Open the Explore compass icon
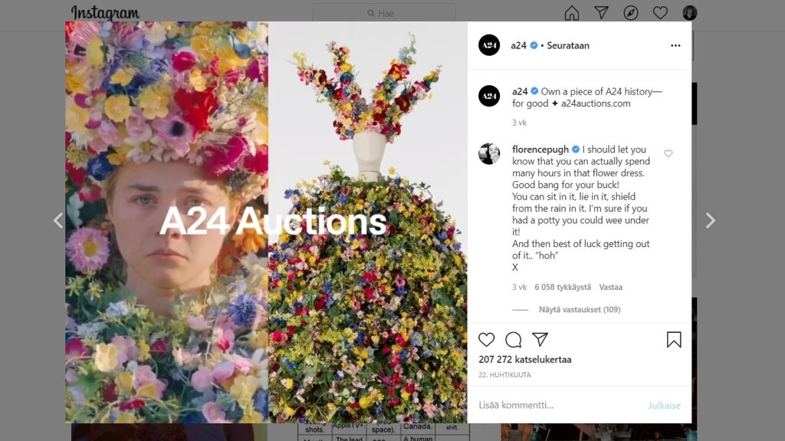 pos(631,13)
